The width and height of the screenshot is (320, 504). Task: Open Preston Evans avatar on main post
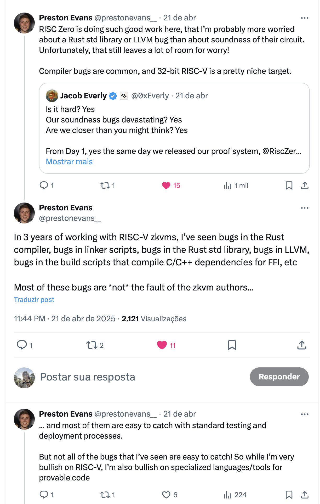(24, 213)
